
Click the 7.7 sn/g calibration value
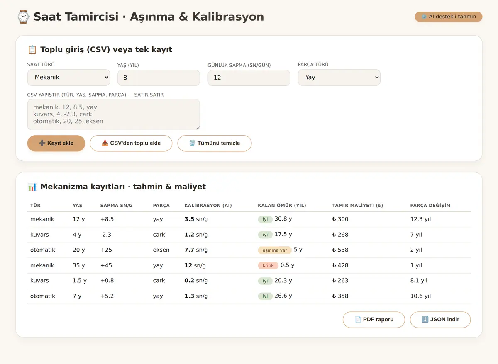[x=196, y=250]
